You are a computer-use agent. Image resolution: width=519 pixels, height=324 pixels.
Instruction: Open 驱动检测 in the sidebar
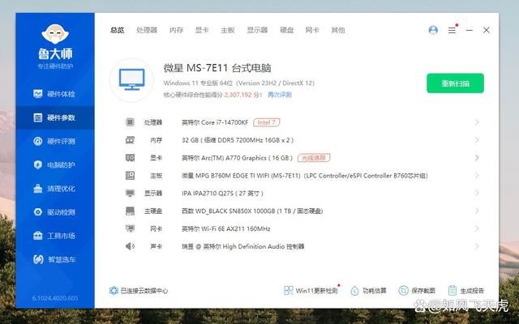(x=54, y=212)
